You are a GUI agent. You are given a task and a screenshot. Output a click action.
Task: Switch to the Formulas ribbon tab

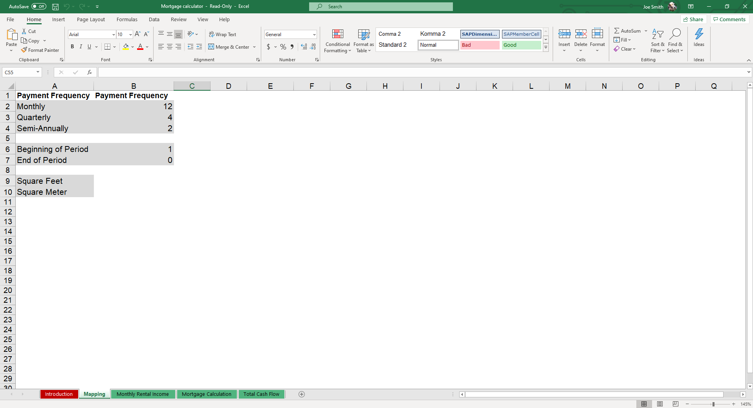click(127, 20)
